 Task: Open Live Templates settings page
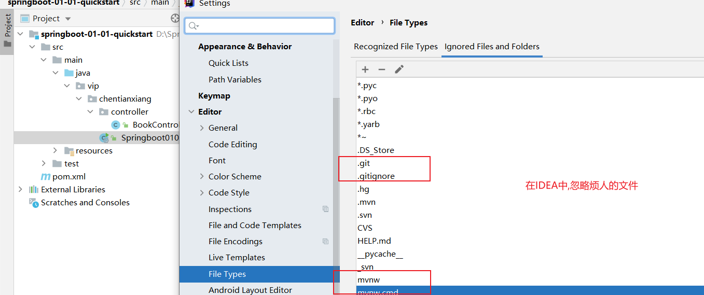tap(237, 258)
